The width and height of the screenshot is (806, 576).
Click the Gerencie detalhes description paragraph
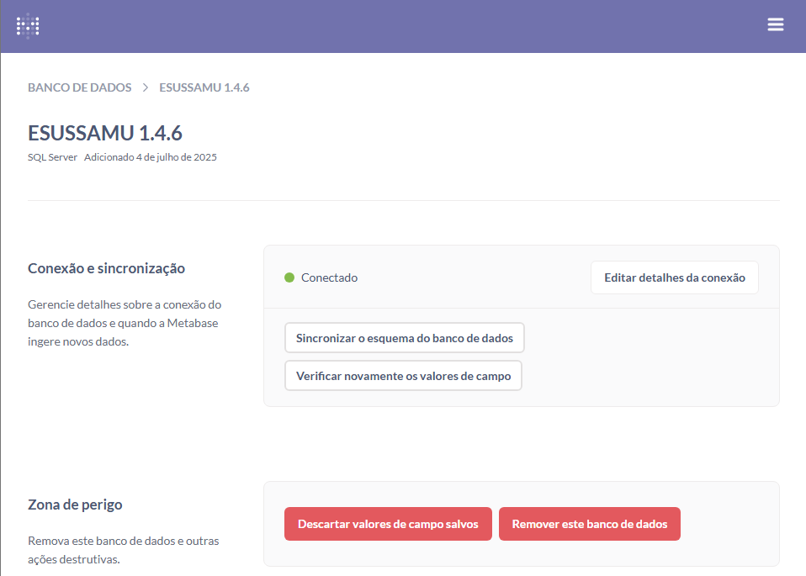point(125,323)
